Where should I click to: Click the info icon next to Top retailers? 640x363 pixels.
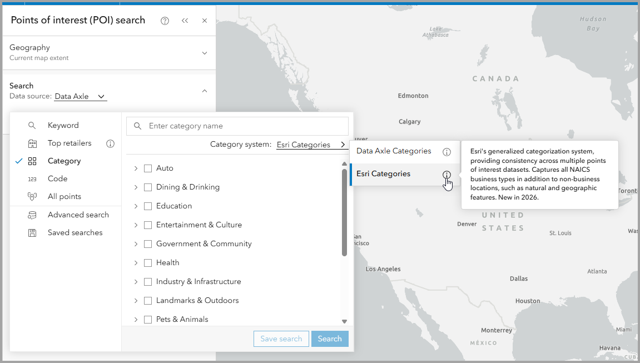click(110, 143)
